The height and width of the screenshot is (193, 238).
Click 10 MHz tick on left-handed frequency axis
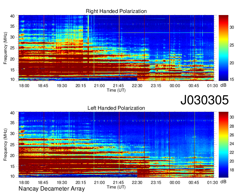click(x=12, y=176)
